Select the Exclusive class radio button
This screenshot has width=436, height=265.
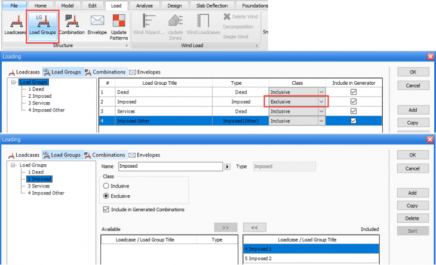pyautogui.click(x=106, y=196)
